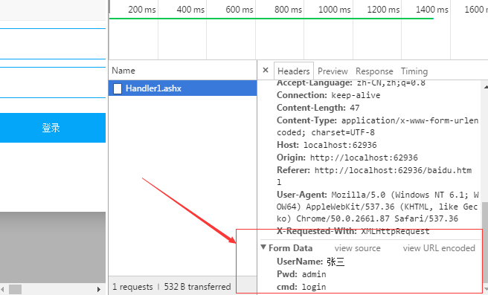Click view URL encoded link

click(x=439, y=248)
